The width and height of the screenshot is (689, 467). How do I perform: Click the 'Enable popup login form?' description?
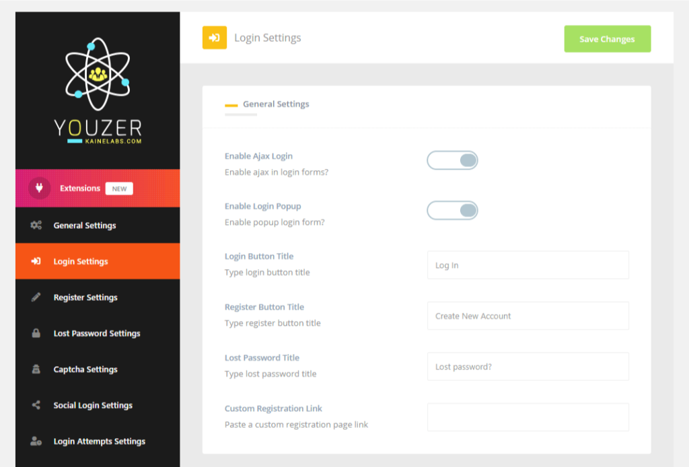pyautogui.click(x=275, y=222)
